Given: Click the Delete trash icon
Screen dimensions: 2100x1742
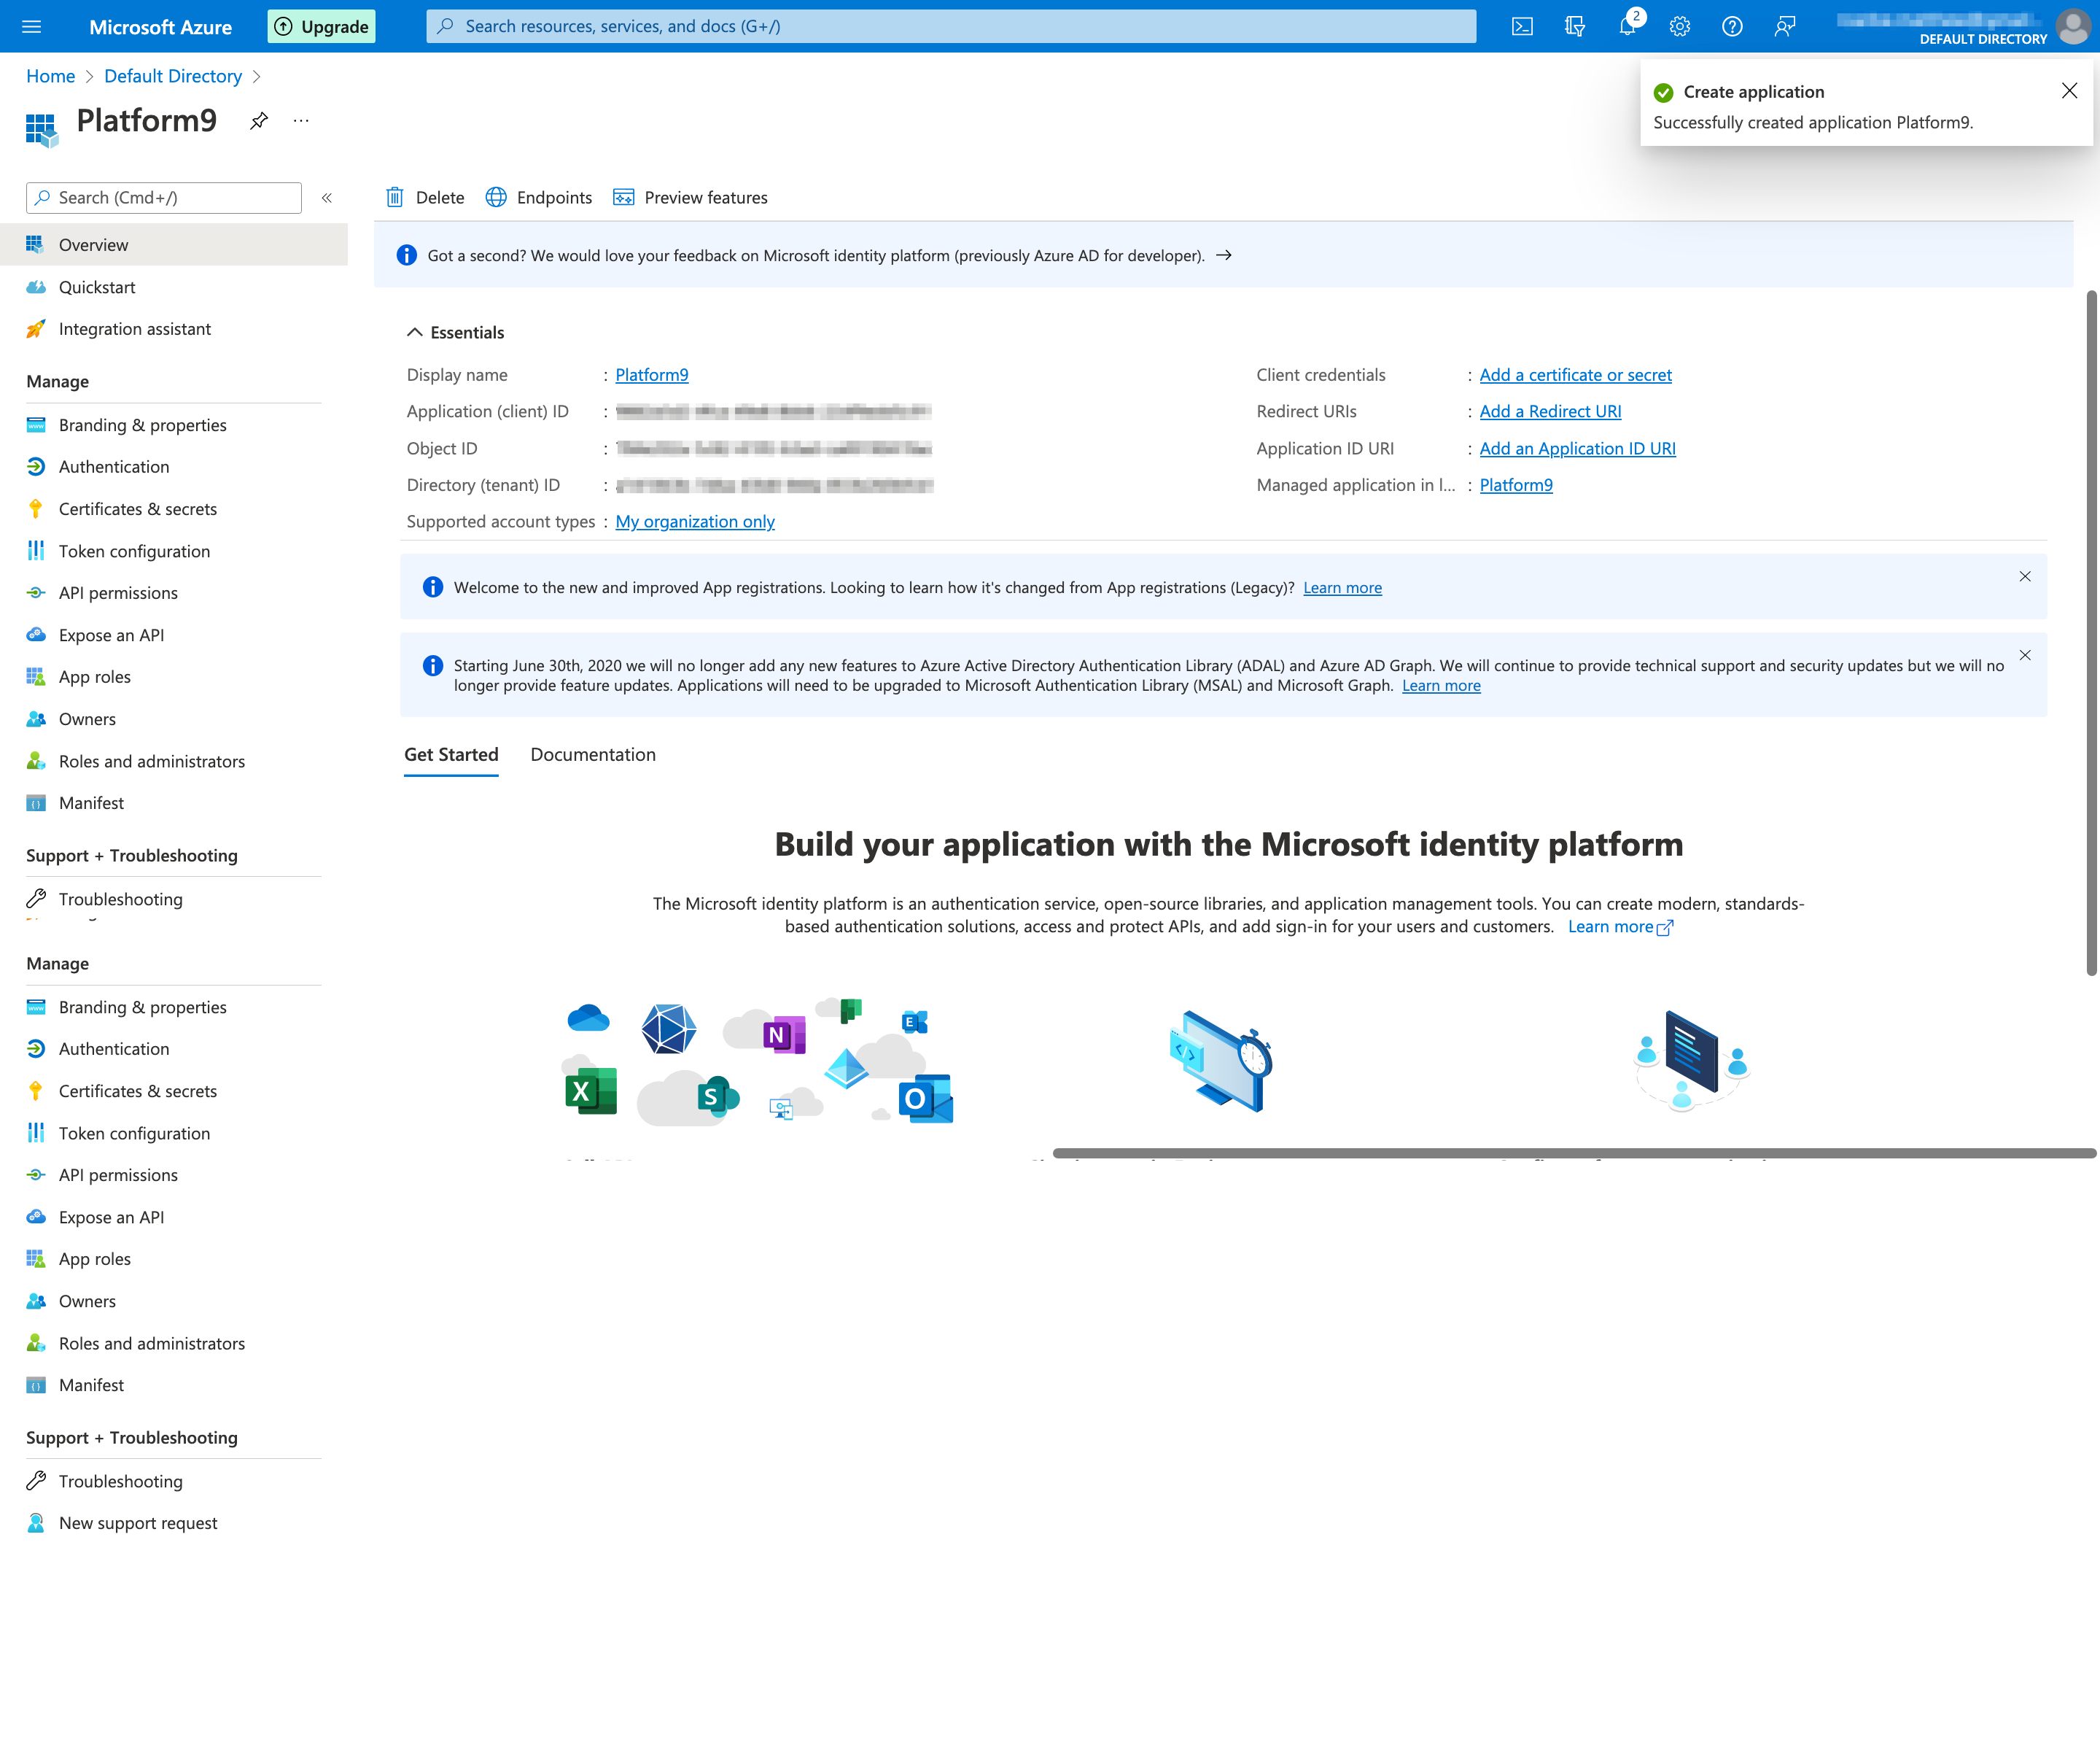Looking at the screenshot, I should tap(395, 197).
